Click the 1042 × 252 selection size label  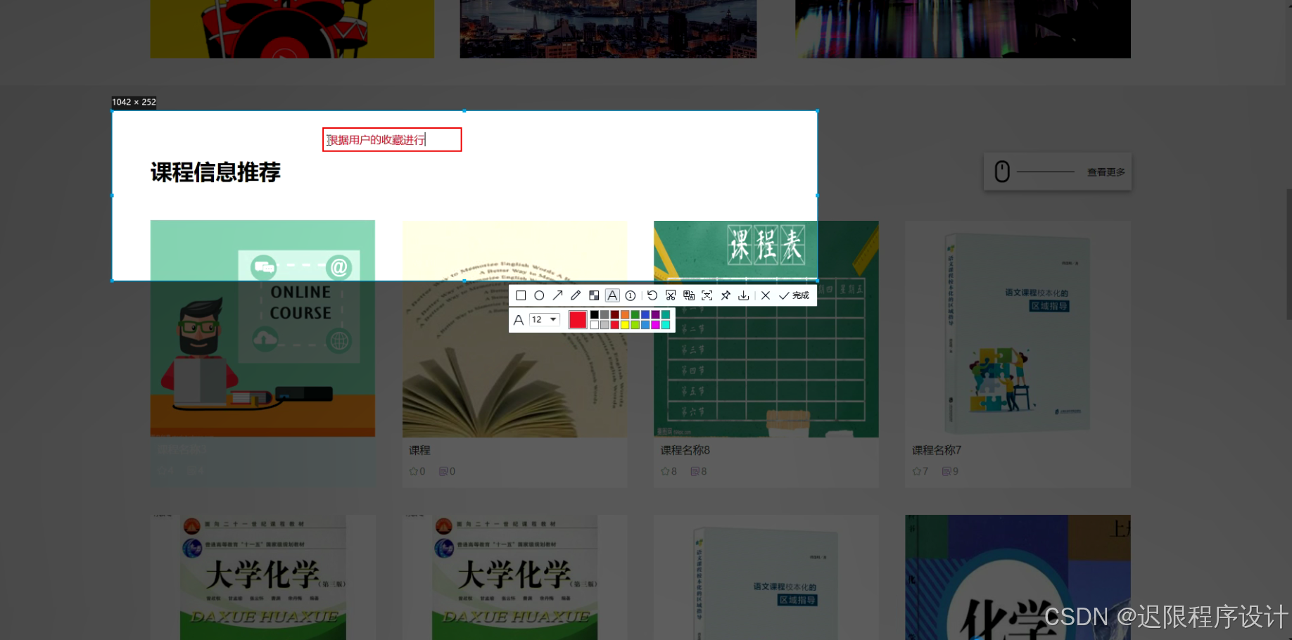[134, 102]
